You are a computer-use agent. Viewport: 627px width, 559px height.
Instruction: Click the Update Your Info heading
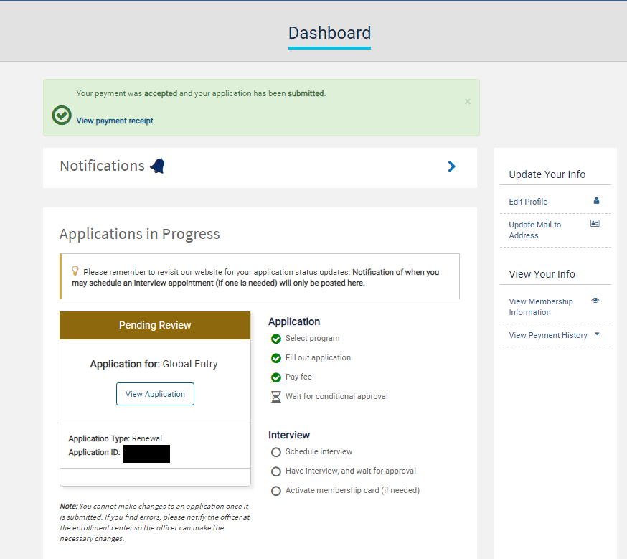click(547, 174)
